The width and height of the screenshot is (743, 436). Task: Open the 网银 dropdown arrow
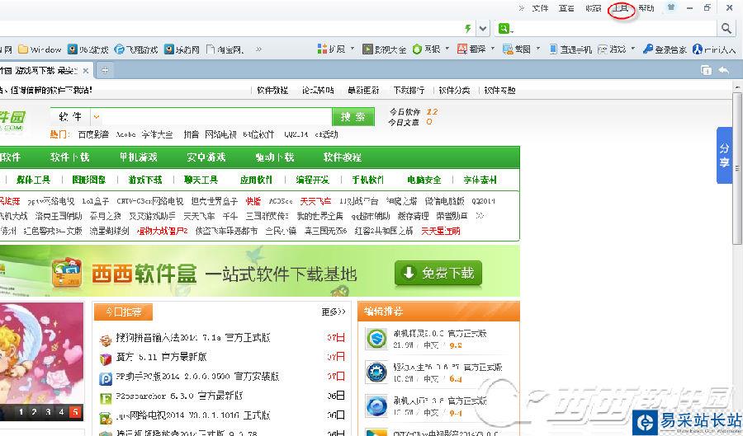point(447,49)
